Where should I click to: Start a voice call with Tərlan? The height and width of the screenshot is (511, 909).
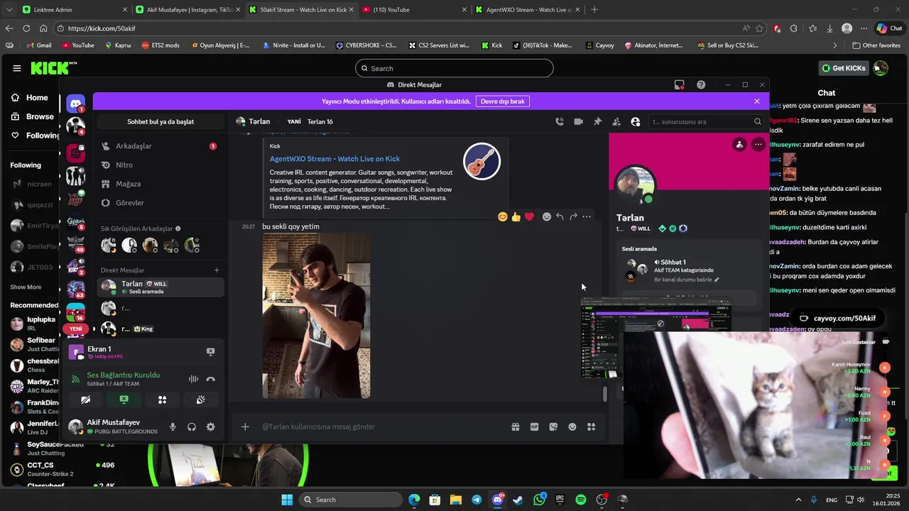click(x=560, y=121)
